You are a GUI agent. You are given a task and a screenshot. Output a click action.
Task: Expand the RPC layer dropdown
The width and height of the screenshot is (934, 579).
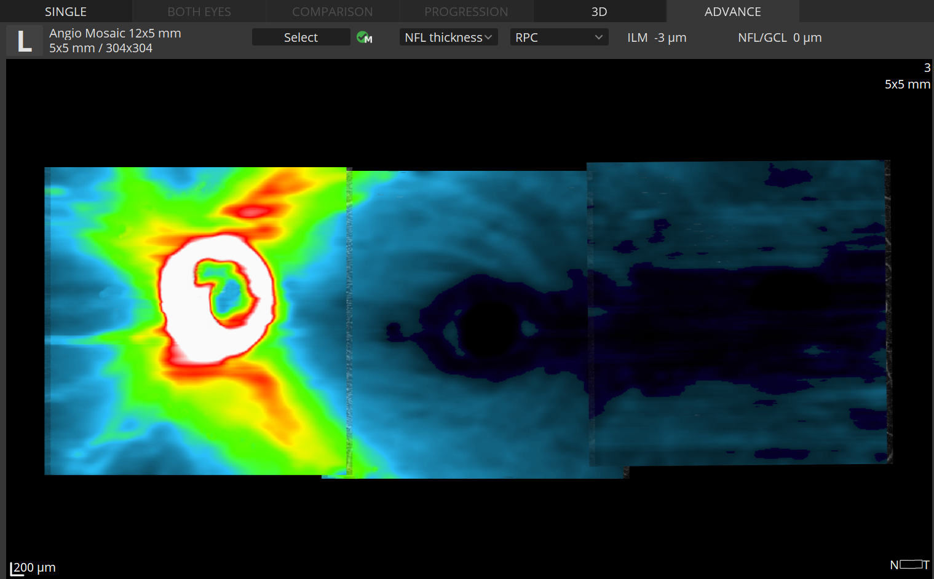point(558,37)
